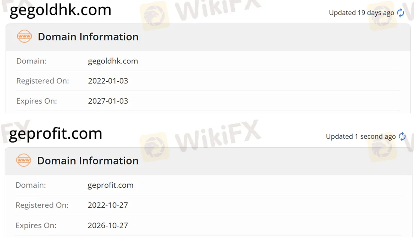Screen dimensions: 414x241
Task: Select the gegoldhk.com heading title
Action: coord(60,10)
